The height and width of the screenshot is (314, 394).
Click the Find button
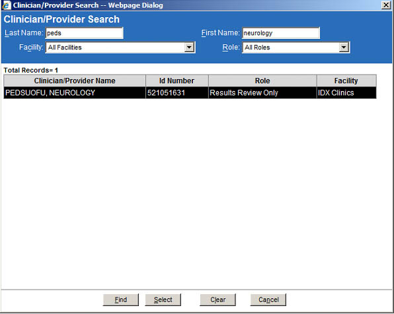click(x=120, y=299)
